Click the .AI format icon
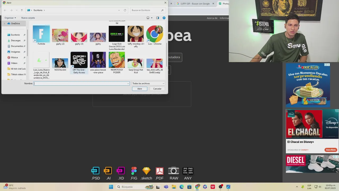Screen dimensions: 339x191 pos(108,173)
